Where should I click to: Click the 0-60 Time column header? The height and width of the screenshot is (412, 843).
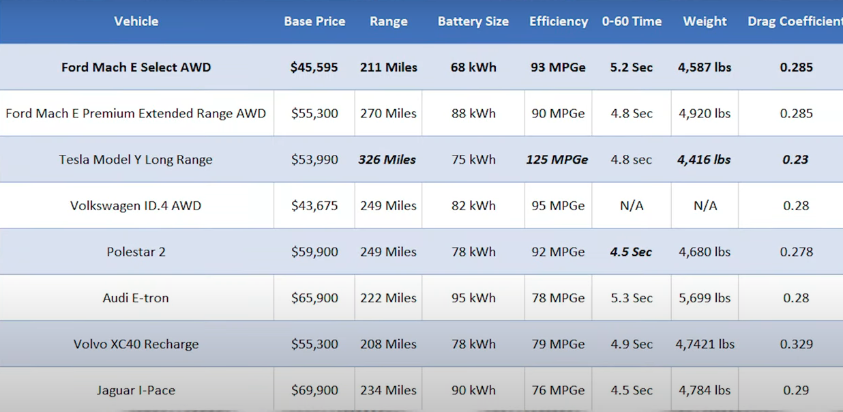[x=632, y=21]
